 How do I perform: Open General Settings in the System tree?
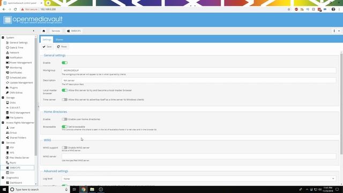[x=18, y=43]
